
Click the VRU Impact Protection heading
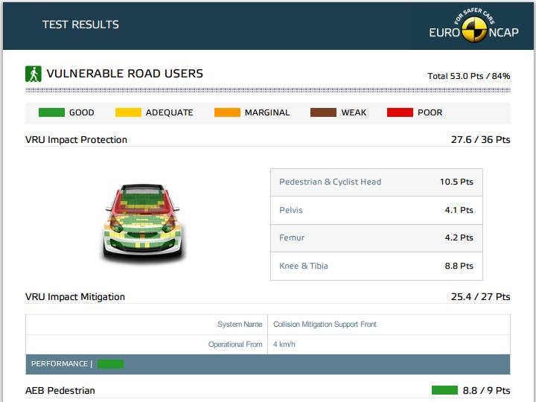(76, 139)
